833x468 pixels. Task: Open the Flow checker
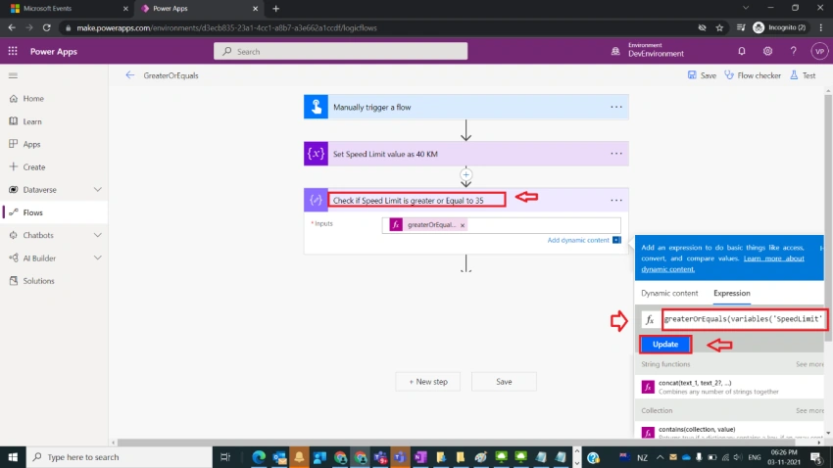tap(753, 75)
